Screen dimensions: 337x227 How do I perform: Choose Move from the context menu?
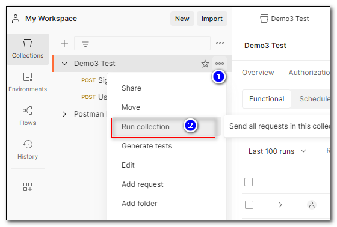[x=131, y=107]
